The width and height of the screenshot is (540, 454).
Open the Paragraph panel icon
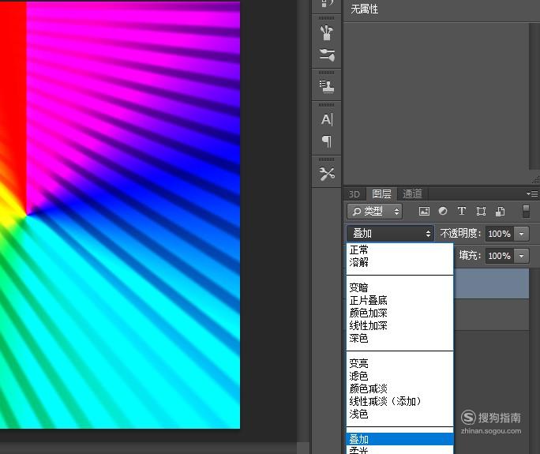pos(327,141)
